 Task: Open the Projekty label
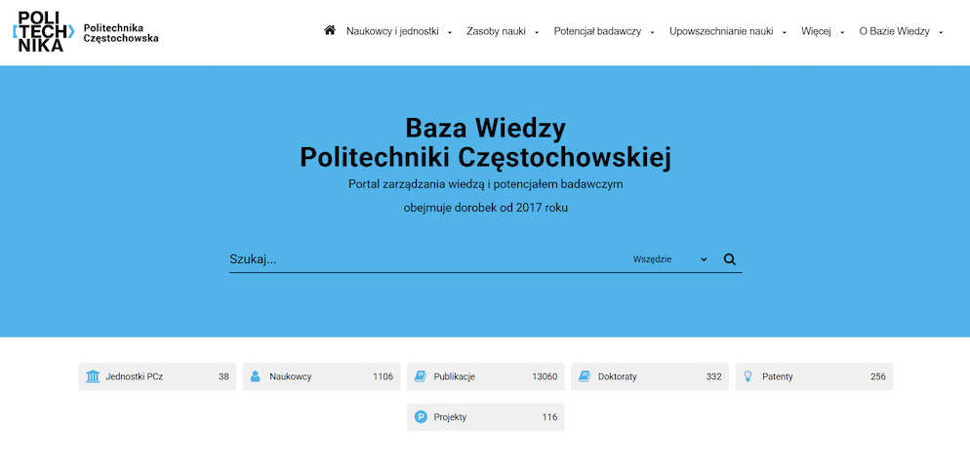(451, 417)
